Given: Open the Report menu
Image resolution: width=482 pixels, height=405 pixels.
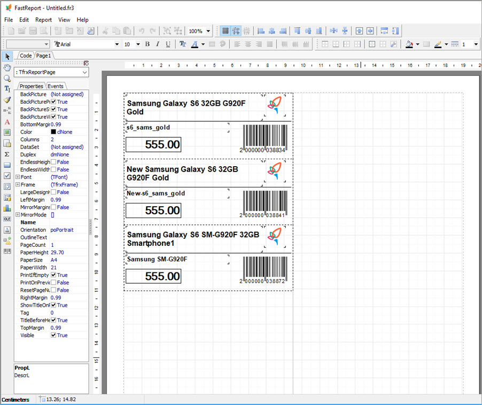Looking at the screenshot, I should coord(43,20).
